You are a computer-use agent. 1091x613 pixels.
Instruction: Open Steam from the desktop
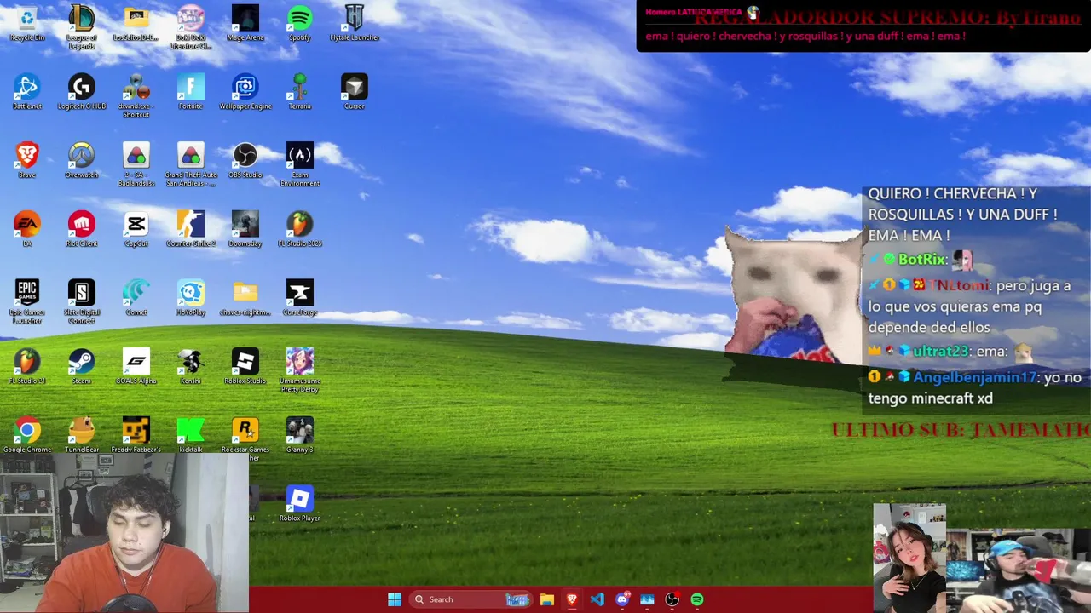(82, 366)
